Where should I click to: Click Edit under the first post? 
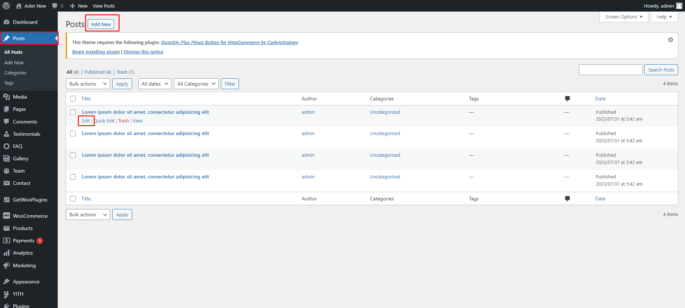(86, 121)
